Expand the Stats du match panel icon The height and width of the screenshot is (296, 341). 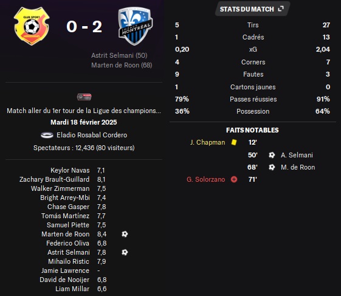point(281,9)
